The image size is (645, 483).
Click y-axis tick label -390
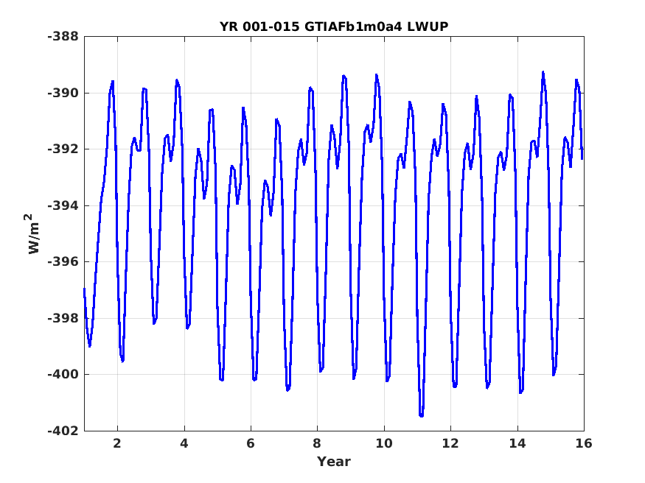tap(63, 93)
